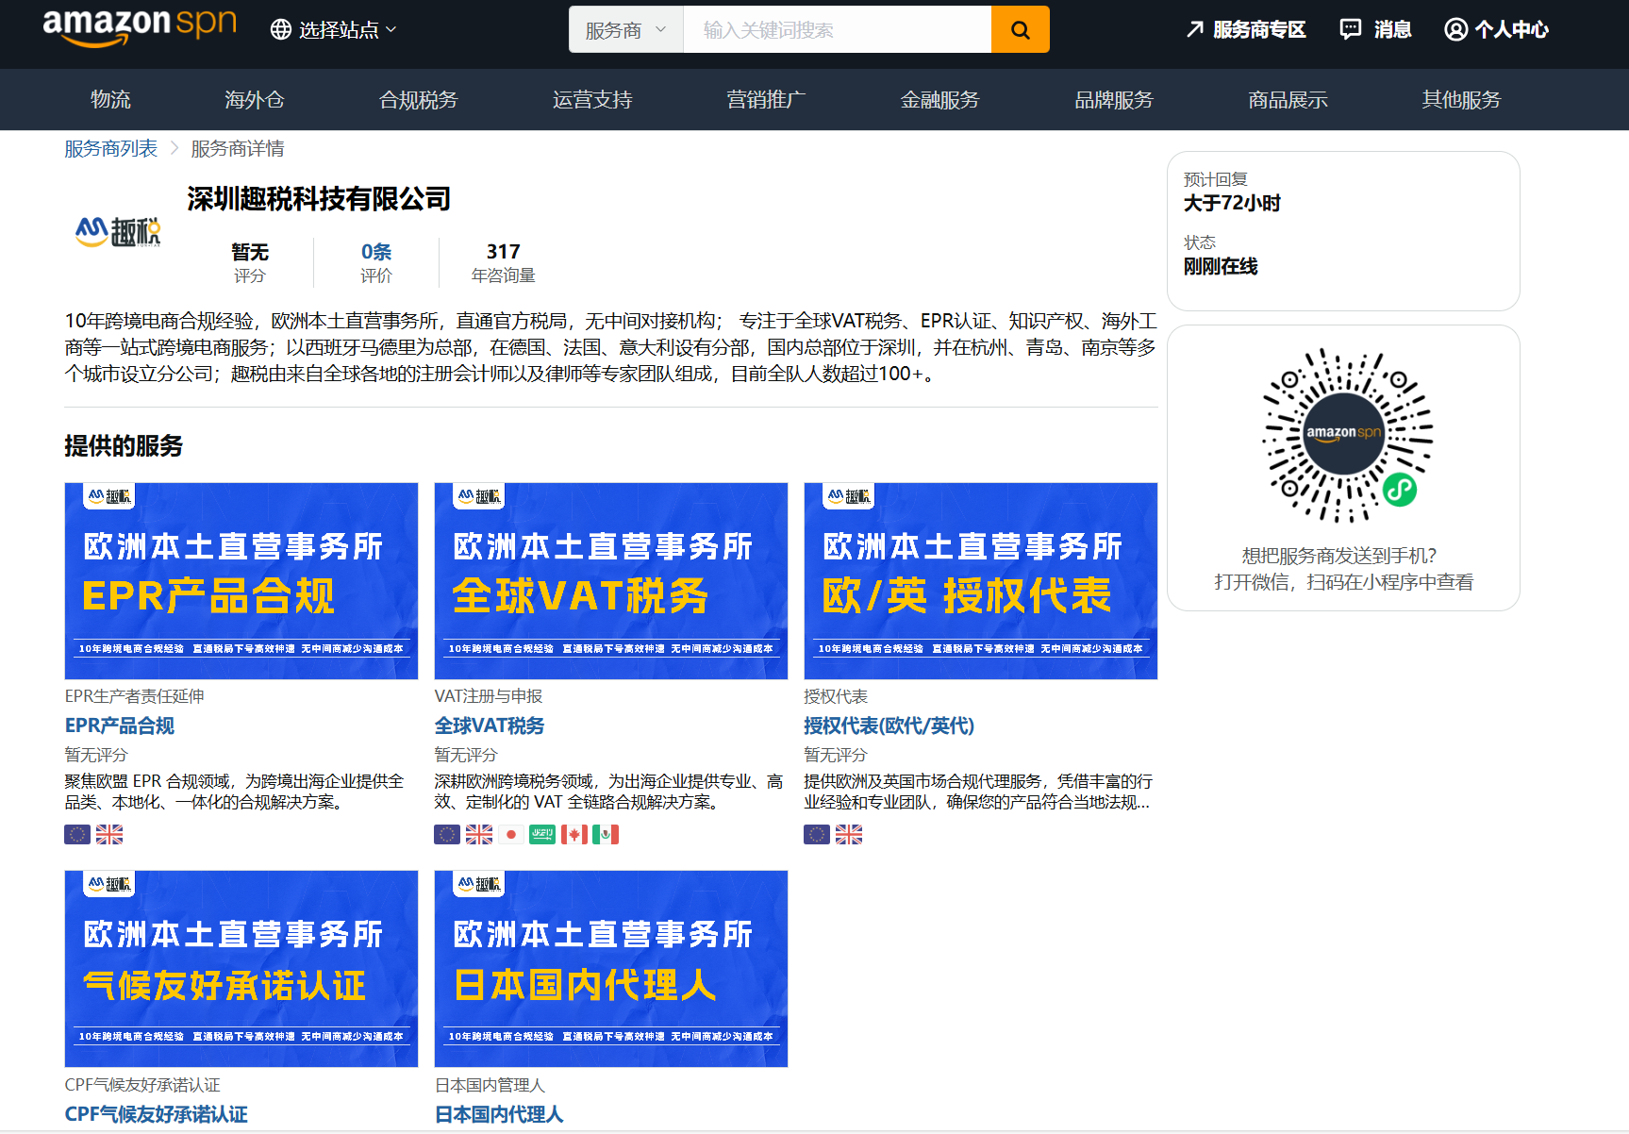
Task: Click 趣税 badge on 日本国内代理人 banner
Action: 479,883
